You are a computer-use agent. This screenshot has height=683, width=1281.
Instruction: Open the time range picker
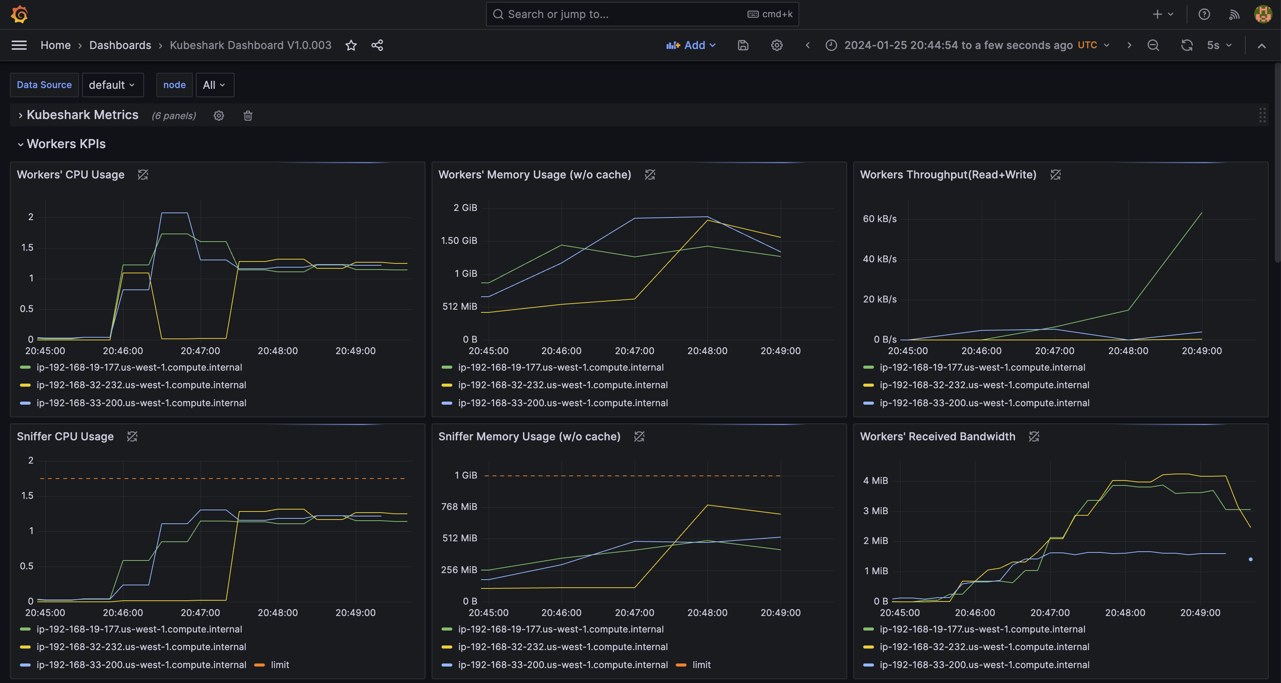pos(967,45)
